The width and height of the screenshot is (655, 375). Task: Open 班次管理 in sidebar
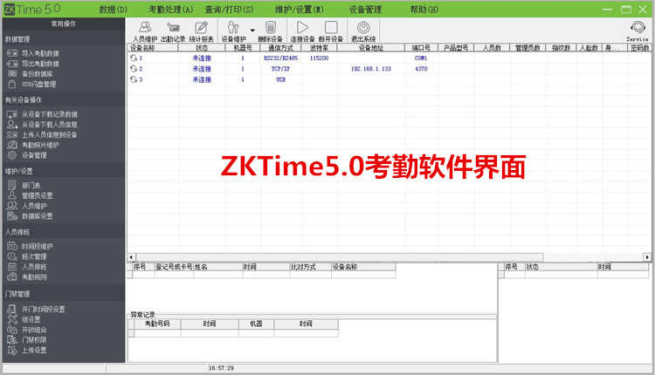pos(27,256)
